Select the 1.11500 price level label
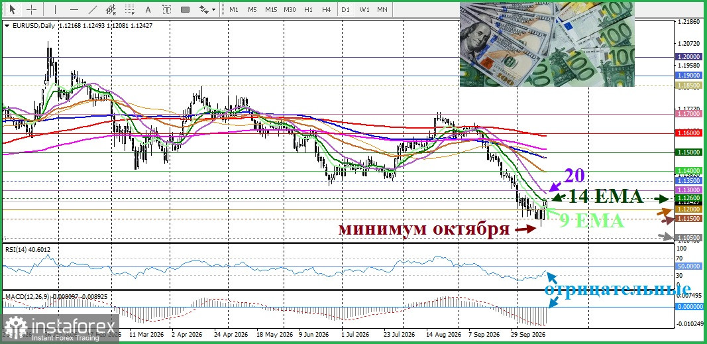 click(x=689, y=219)
